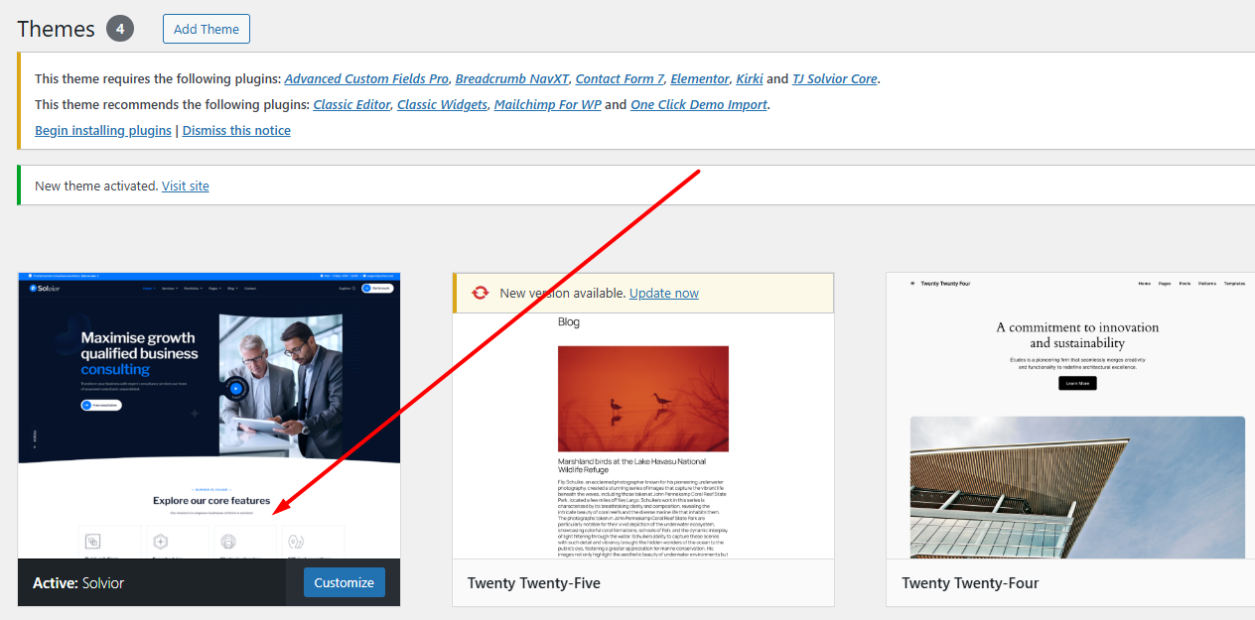The height and width of the screenshot is (620, 1255).
Task: Click the Twenty Twenty-Five theme name
Action: tap(534, 583)
